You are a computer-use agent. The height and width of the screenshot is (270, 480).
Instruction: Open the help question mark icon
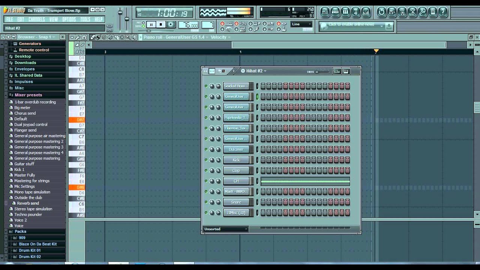tap(442, 12)
